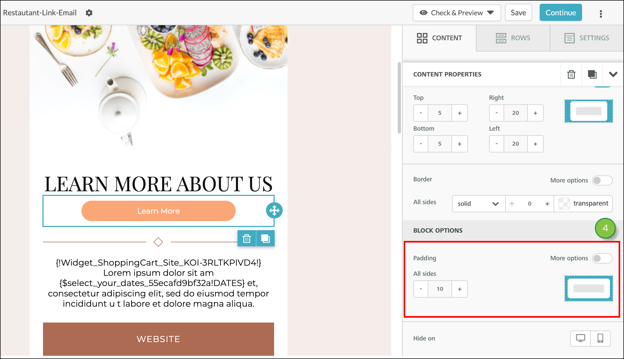Open the border style dropdown showing solid
This screenshot has height=359, width=624.
[478, 204]
